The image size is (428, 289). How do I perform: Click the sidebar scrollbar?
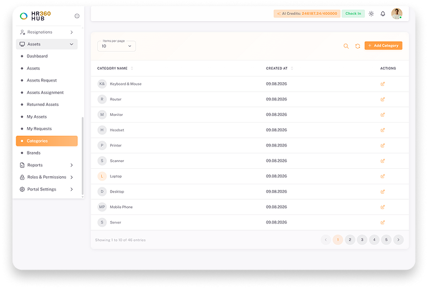pyautogui.click(x=82, y=156)
